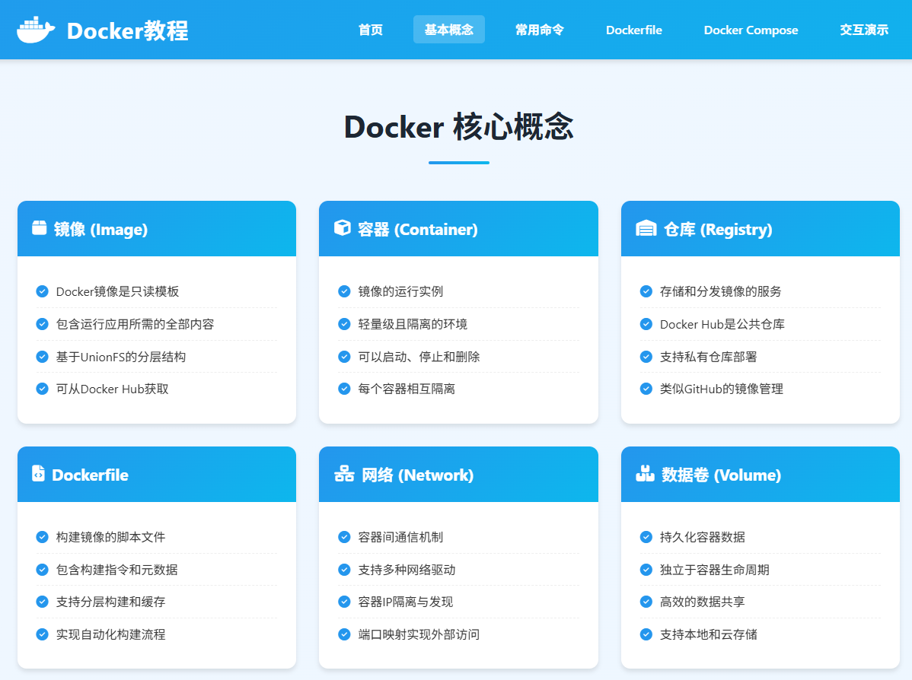This screenshot has width=912, height=680.
Task: Click the text 支持多种网络驱动
Action: tap(407, 570)
